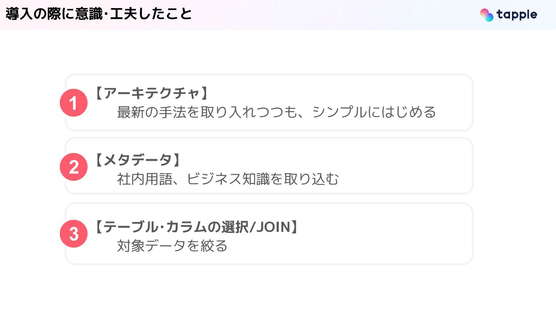Click "工夫したこと" in the slide title

151,14
